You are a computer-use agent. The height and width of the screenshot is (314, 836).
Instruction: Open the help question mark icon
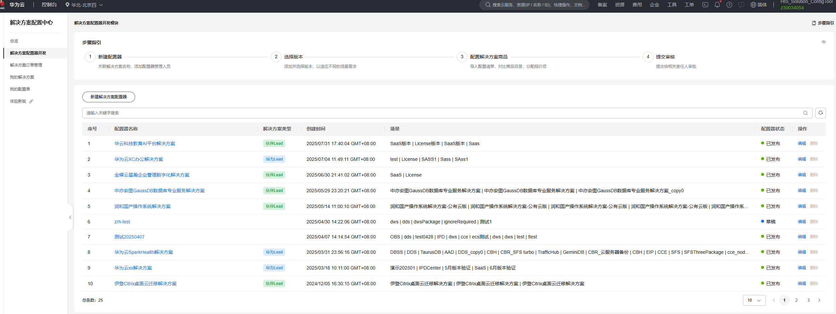pos(729,5)
